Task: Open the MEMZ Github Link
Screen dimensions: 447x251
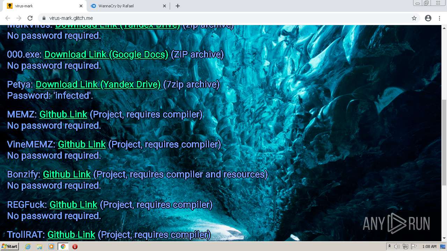Action: [63, 114]
